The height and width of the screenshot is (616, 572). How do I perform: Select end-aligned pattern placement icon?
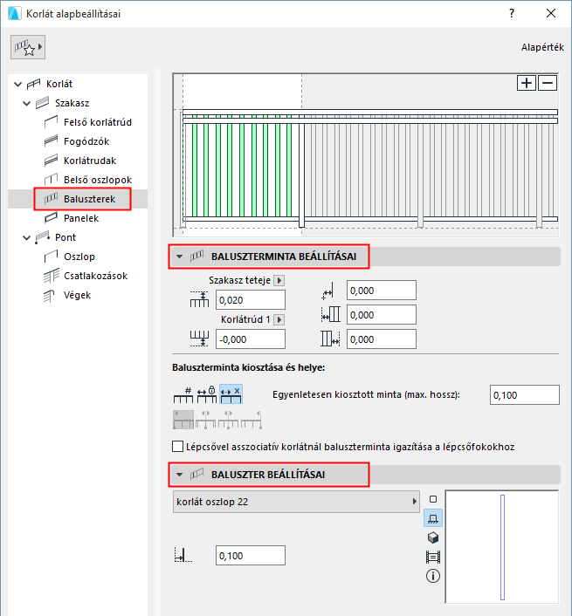point(252,419)
